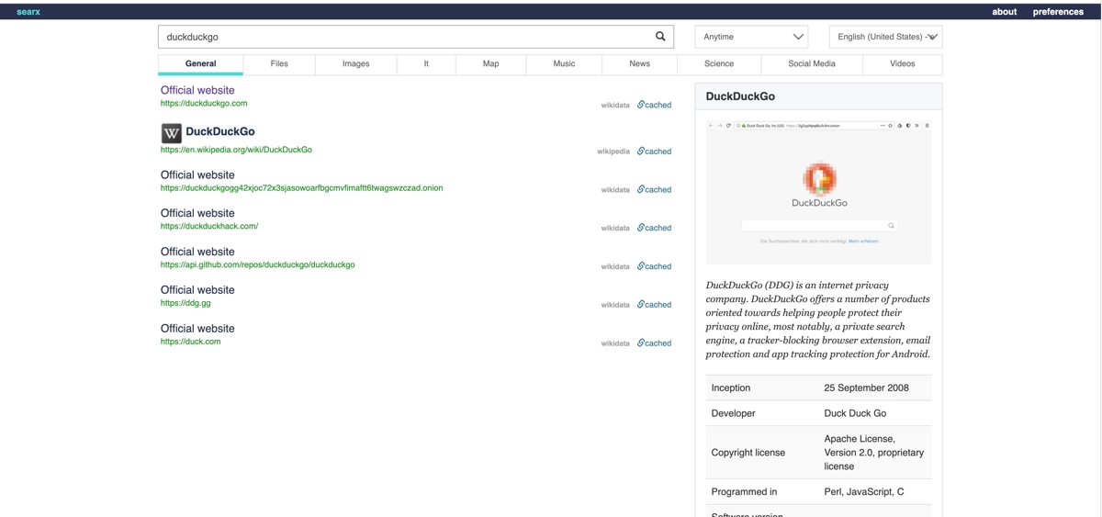Image resolution: width=1102 pixels, height=517 pixels.
Task: Open the DuckDuckGo Wikipedia result title
Action: [x=220, y=131]
